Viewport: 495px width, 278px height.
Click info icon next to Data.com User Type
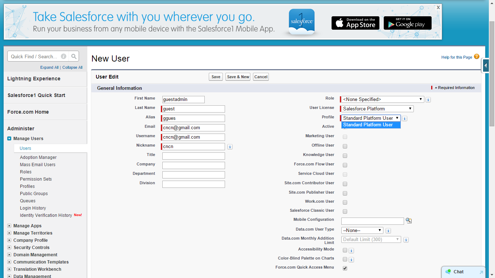(388, 231)
